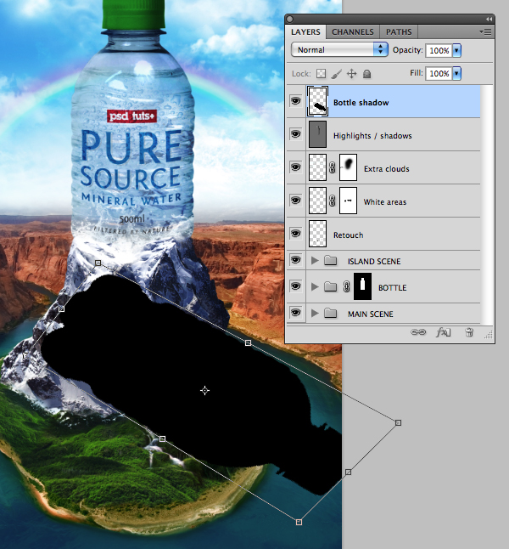Image resolution: width=509 pixels, height=549 pixels.
Task: Switch to the LAYERS tab
Action: [305, 31]
